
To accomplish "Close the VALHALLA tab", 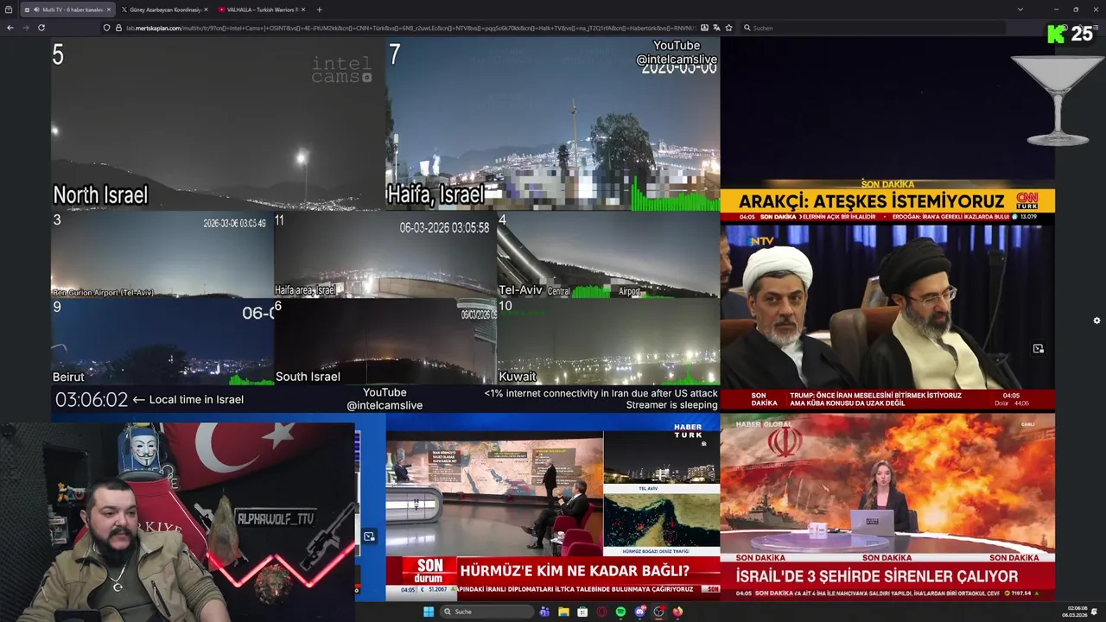I will pyautogui.click(x=302, y=10).
